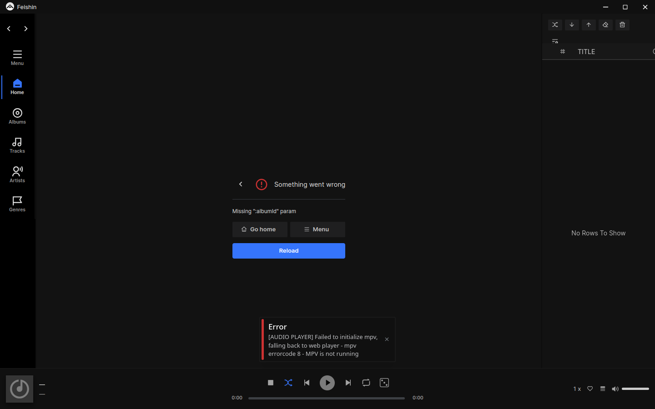Seek on the playback progress bar
The width and height of the screenshot is (655, 409).
[x=327, y=398]
